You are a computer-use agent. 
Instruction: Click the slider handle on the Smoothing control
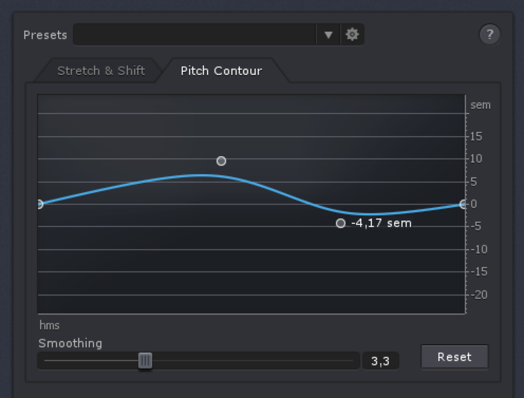pyautogui.click(x=145, y=361)
